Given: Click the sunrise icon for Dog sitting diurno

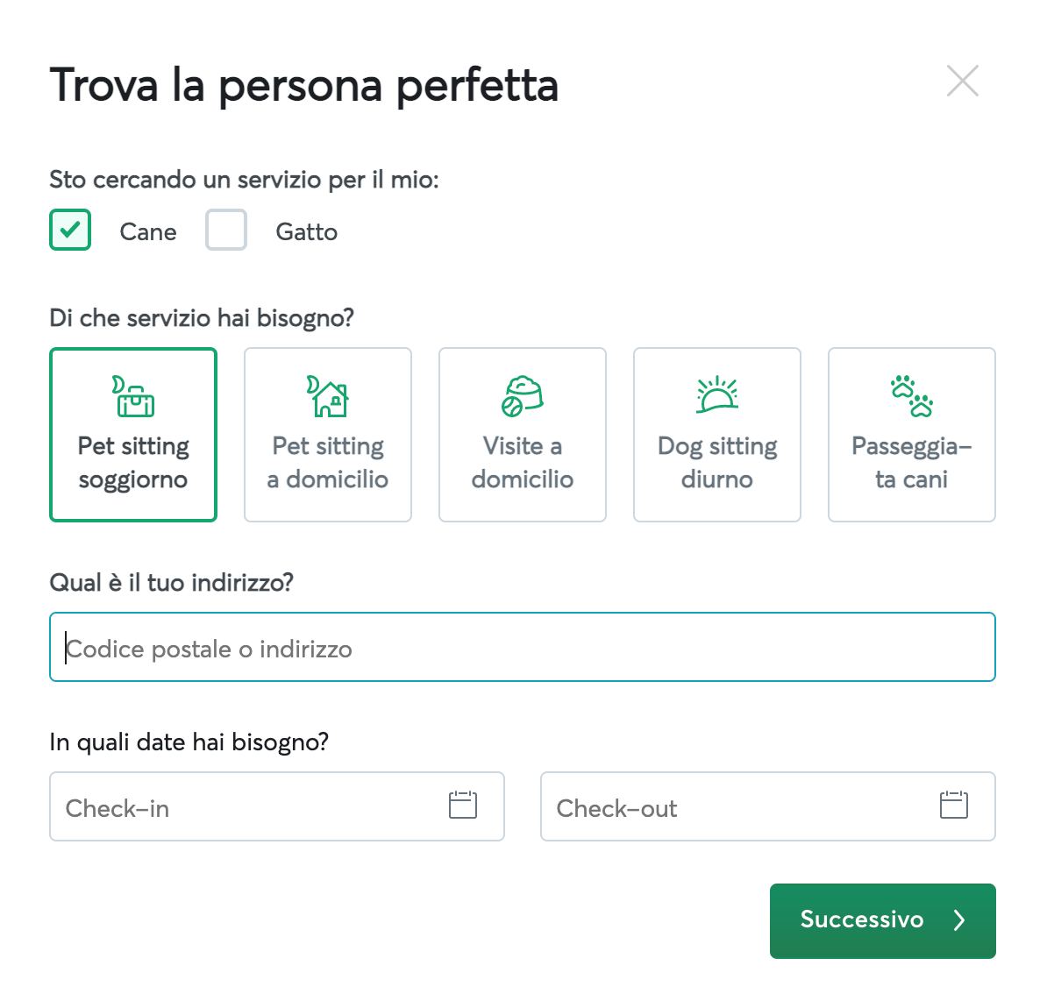Looking at the screenshot, I should point(717,394).
